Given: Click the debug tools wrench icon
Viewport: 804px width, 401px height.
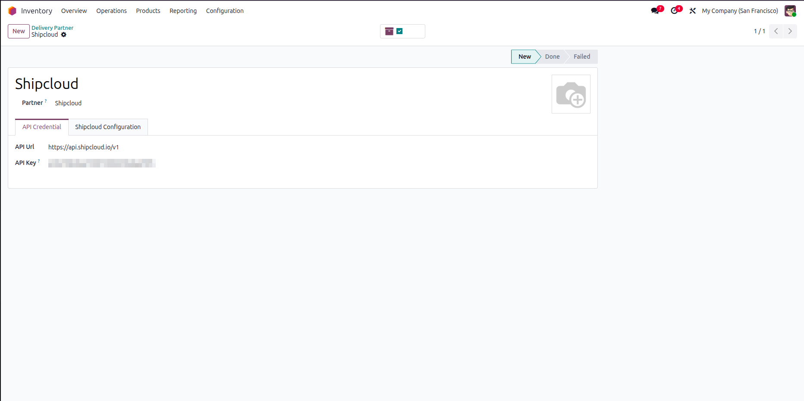Looking at the screenshot, I should [x=693, y=11].
